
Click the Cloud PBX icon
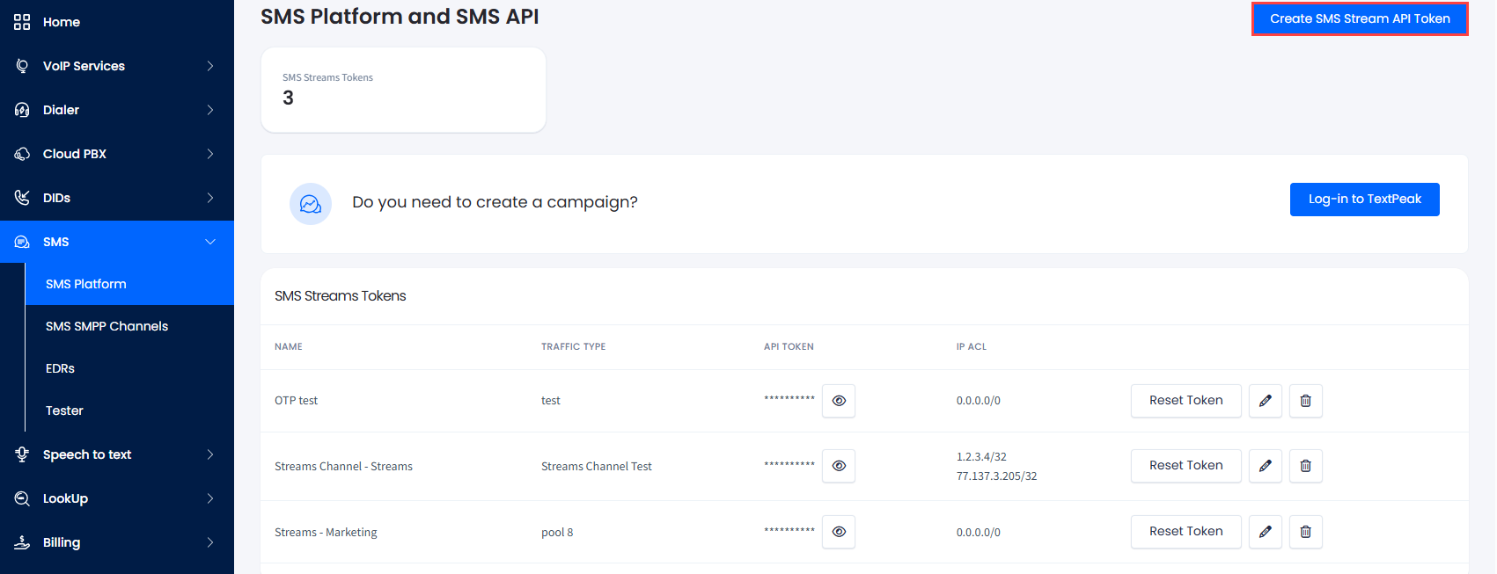[22, 154]
